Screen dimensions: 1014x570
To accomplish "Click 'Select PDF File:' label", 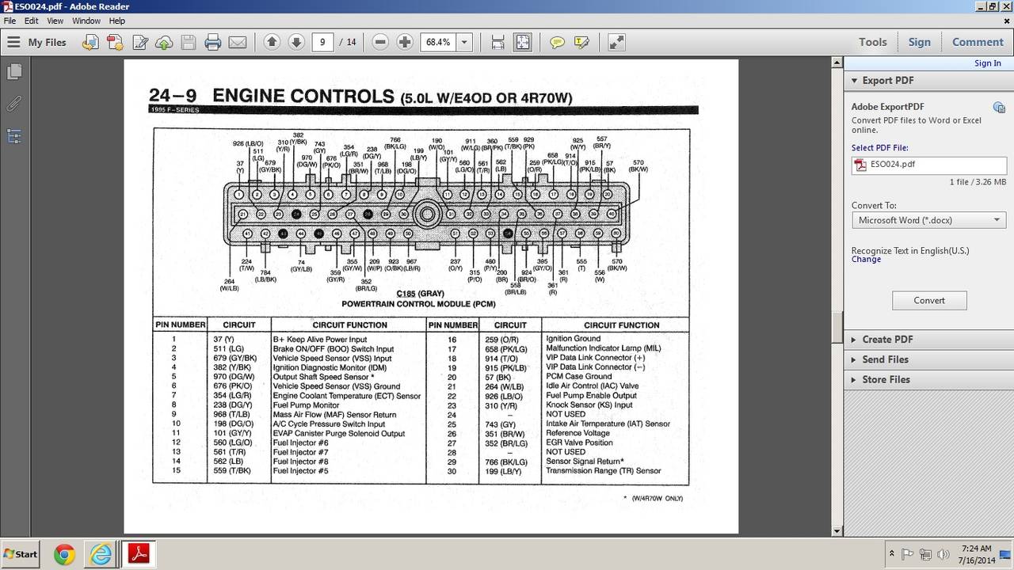I will point(879,148).
